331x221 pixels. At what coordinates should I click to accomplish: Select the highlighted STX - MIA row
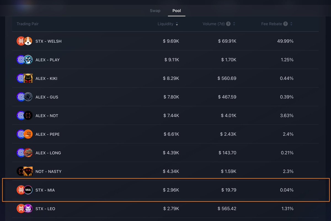[x=165, y=190]
